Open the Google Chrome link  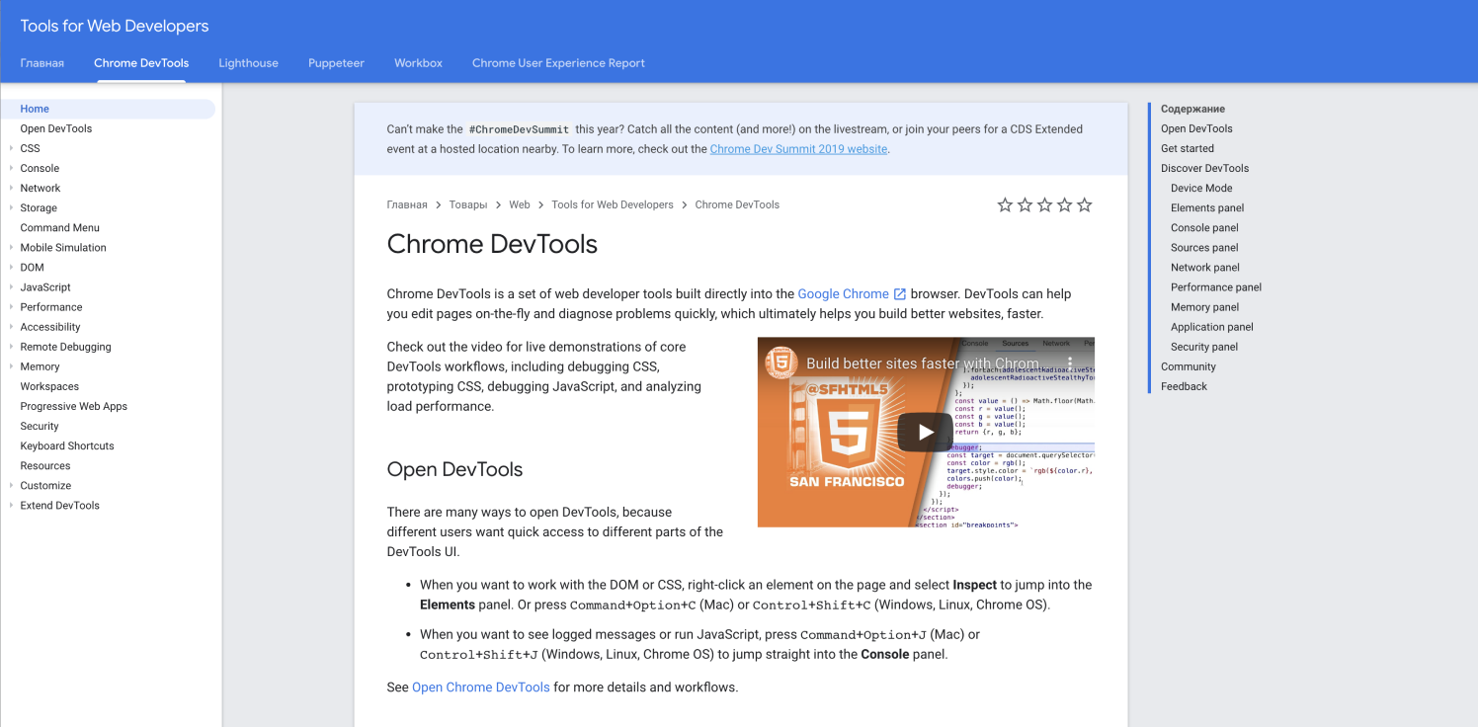coord(843,294)
